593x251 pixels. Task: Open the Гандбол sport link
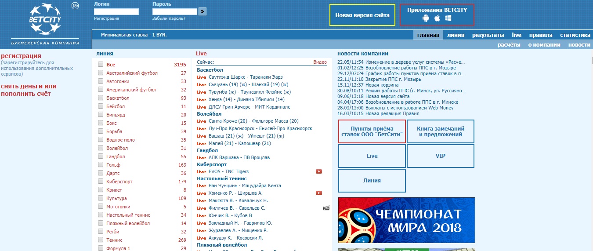[x=116, y=156]
